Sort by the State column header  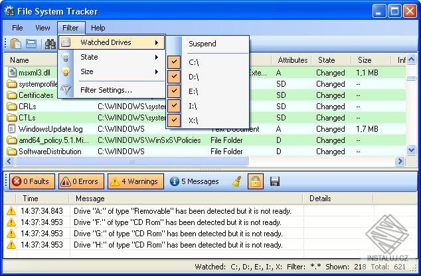pos(326,60)
